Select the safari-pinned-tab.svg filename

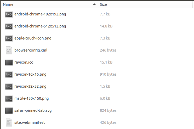coord(33,110)
